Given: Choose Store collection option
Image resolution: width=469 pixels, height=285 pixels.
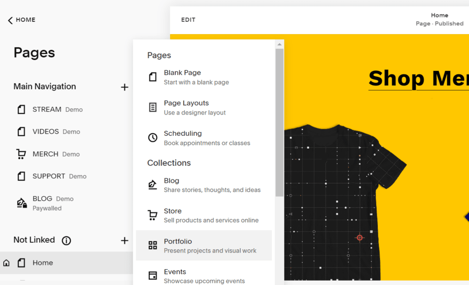Looking at the screenshot, I should (204, 215).
